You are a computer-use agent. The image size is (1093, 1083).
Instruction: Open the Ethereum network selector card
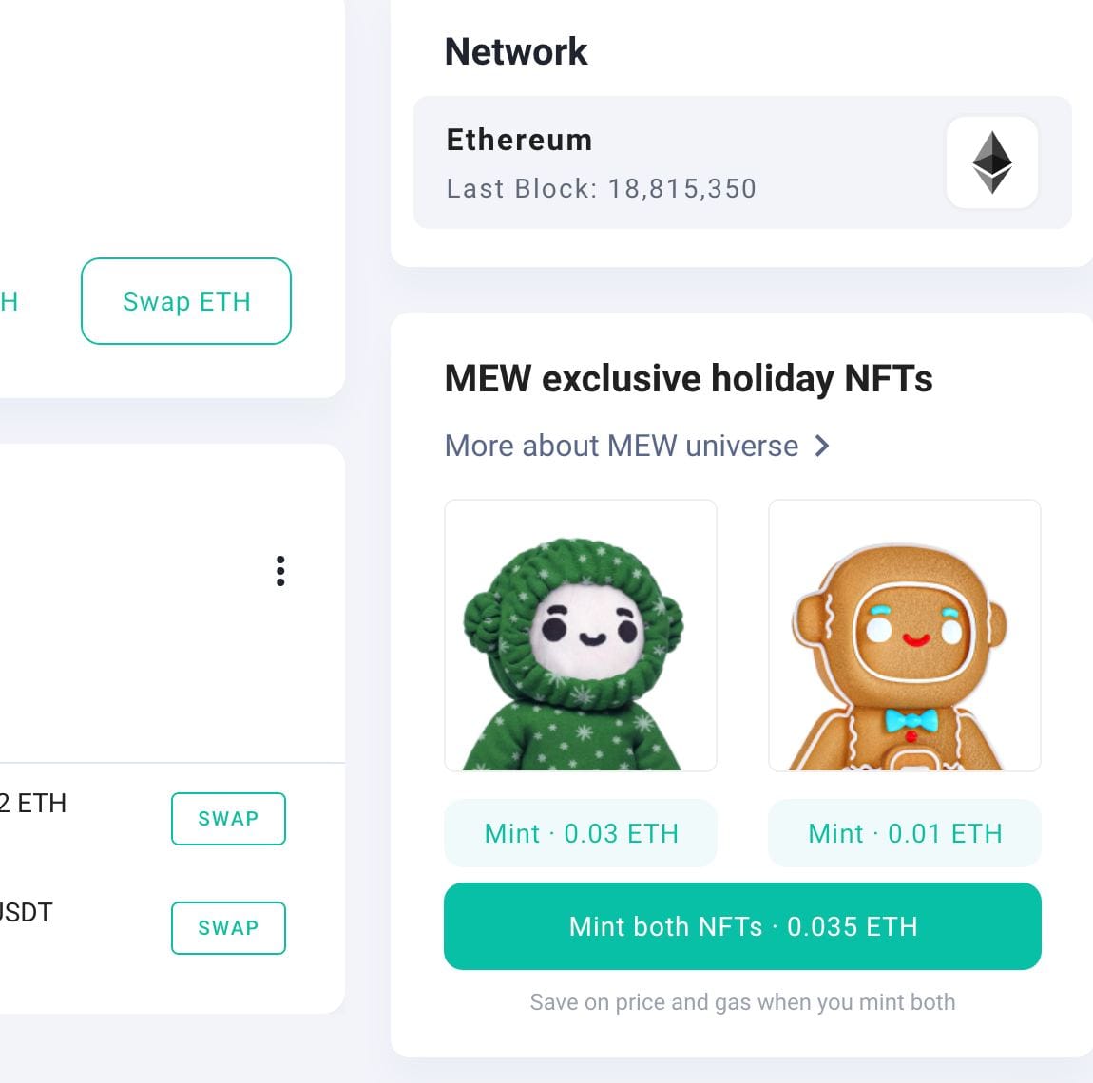(742, 162)
